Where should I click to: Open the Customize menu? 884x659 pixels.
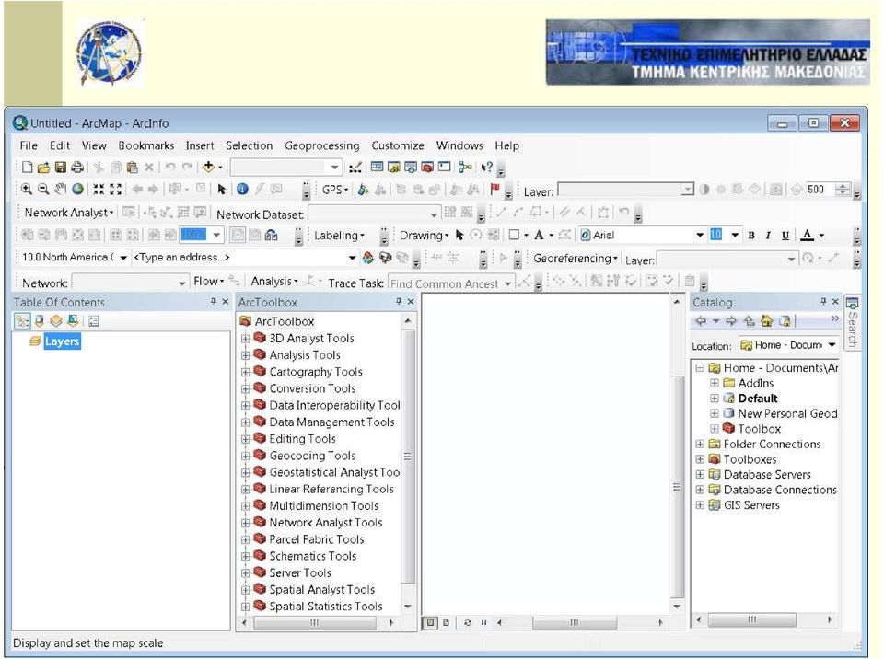tap(398, 145)
